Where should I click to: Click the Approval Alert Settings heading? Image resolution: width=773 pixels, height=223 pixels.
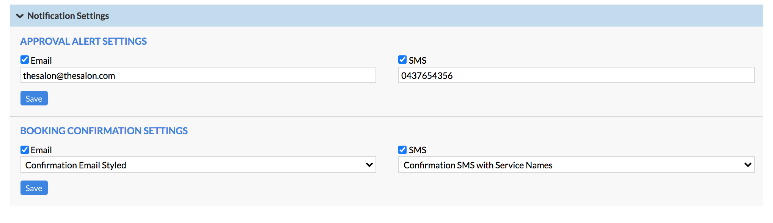tap(83, 41)
